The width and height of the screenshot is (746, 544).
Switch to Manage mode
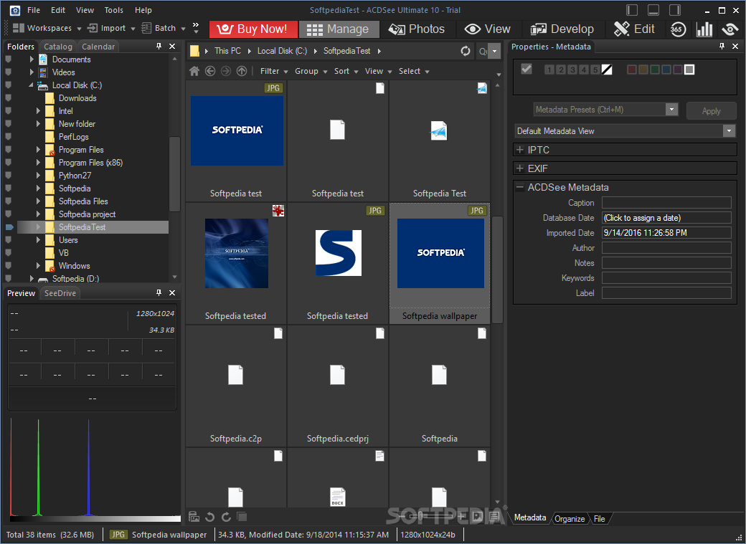click(339, 29)
